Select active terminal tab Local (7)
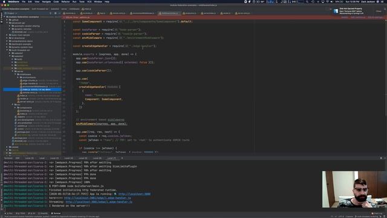The image size is (387, 218). [x=111, y=158]
